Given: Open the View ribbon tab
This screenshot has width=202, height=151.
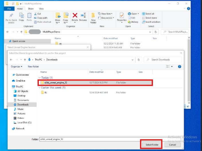Looking at the screenshot, I should (41, 9).
